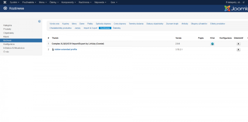Viewport: 248px width, 122px height.
Task: Click the Odstrániť column header
Action: [x=238, y=38]
